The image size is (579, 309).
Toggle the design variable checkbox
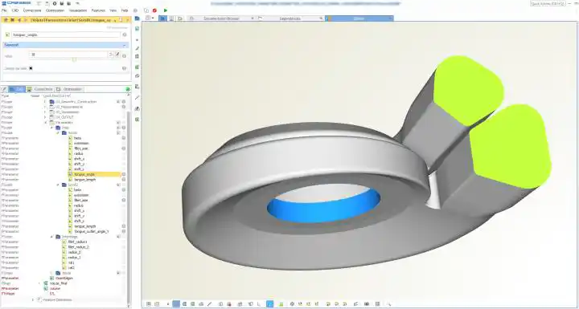[31, 68]
